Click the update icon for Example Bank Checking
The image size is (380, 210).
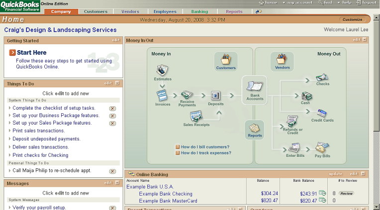click(322, 193)
